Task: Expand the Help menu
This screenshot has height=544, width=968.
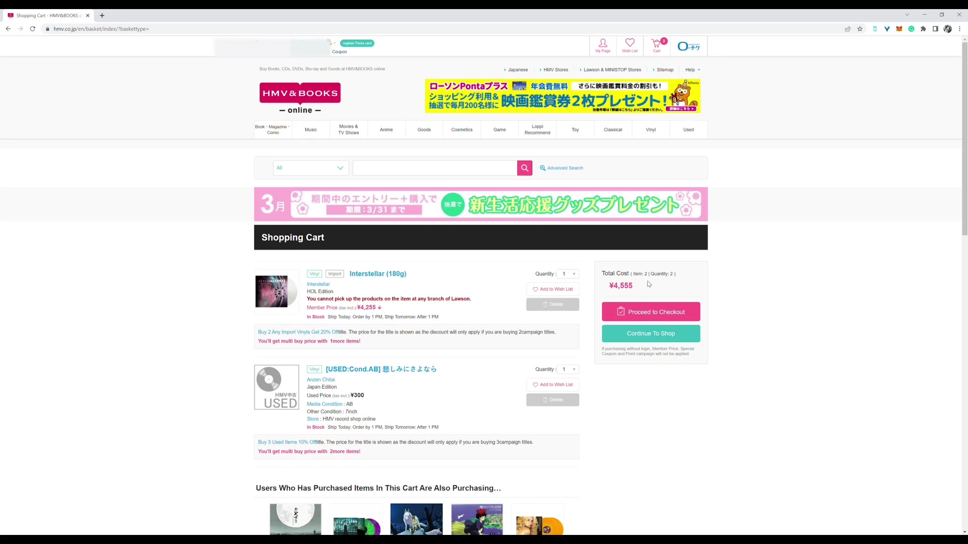Action: [693, 70]
